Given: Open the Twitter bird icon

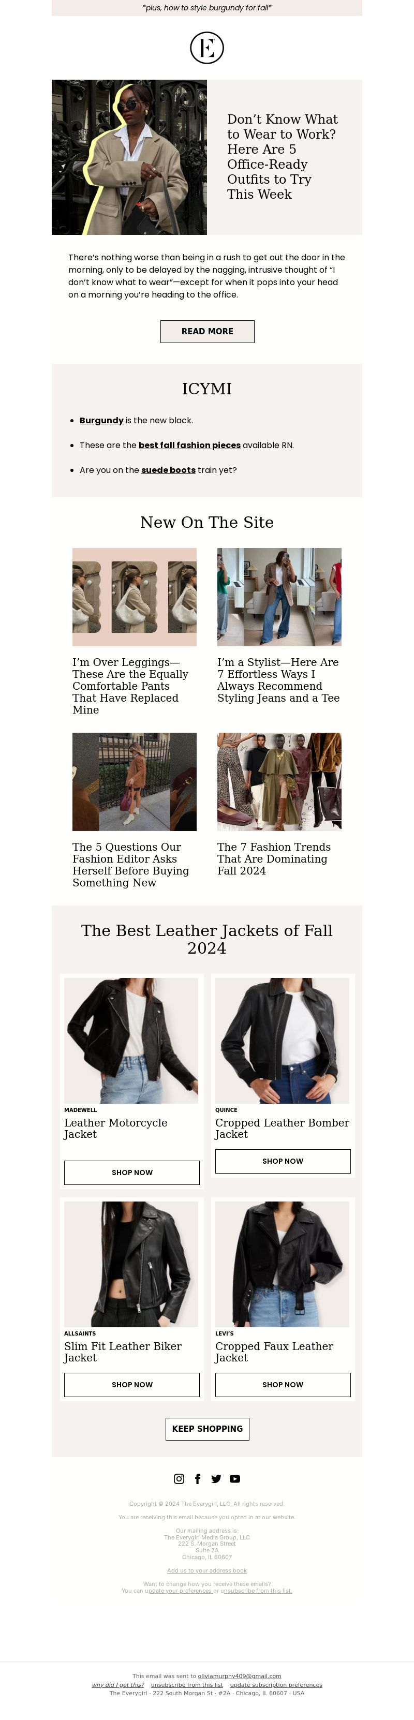Looking at the screenshot, I should (x=216, y=1478).
